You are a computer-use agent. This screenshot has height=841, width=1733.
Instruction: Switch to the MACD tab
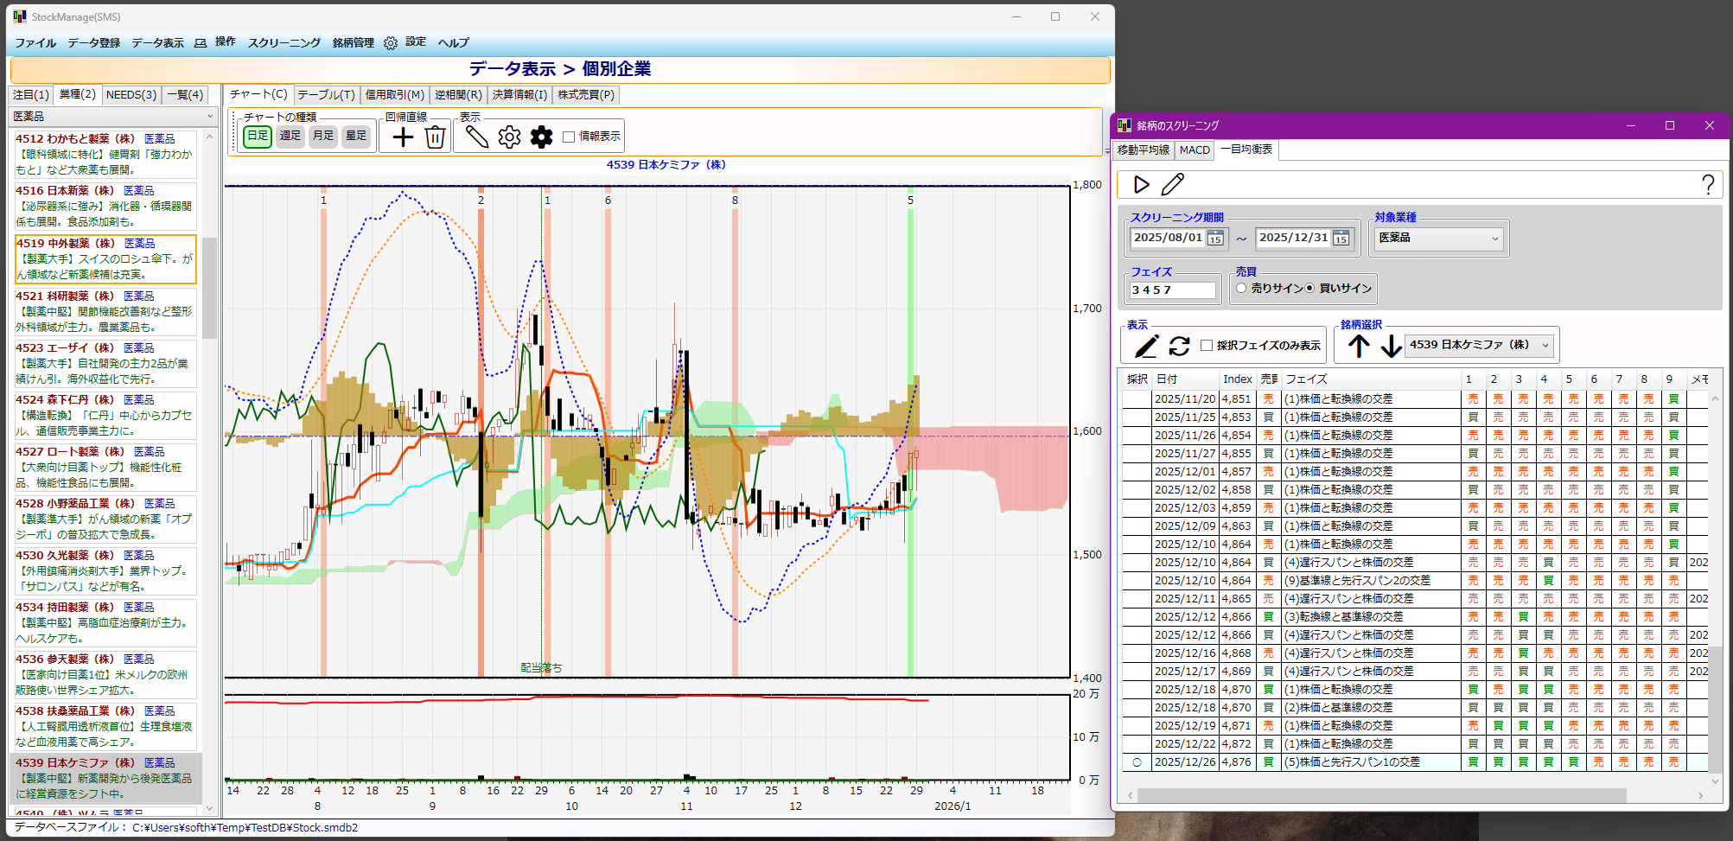[x=1195, y=150]
